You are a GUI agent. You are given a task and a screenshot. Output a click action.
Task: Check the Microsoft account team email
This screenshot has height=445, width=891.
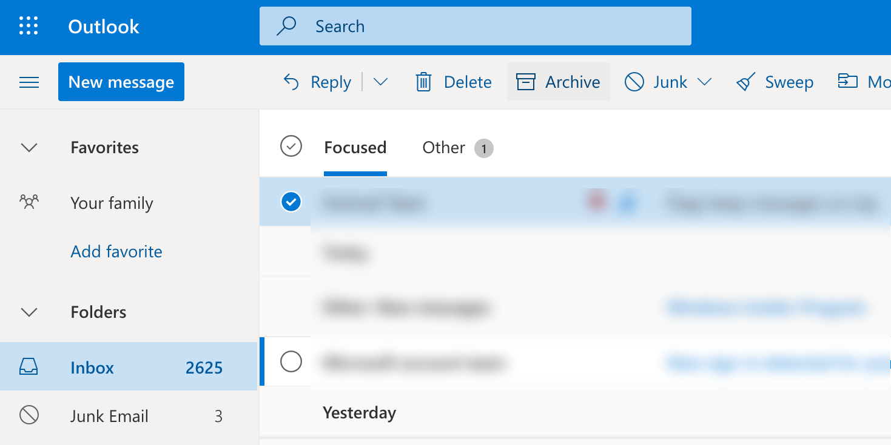point(291,361)
